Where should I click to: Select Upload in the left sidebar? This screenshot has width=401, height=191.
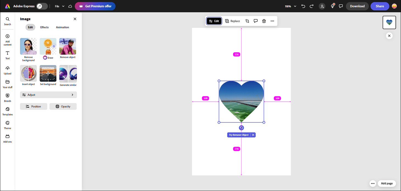(7, 70)
